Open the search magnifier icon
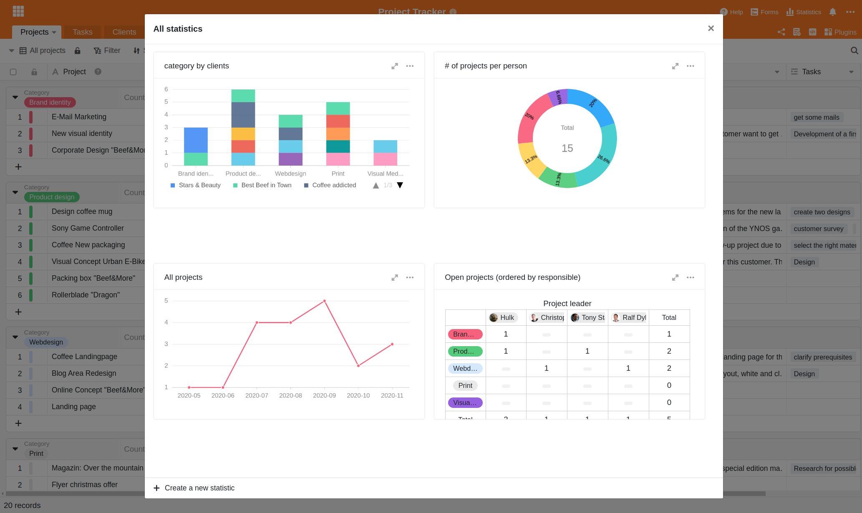The height and width of the screenshot is (513, 862). click(854, 50)
